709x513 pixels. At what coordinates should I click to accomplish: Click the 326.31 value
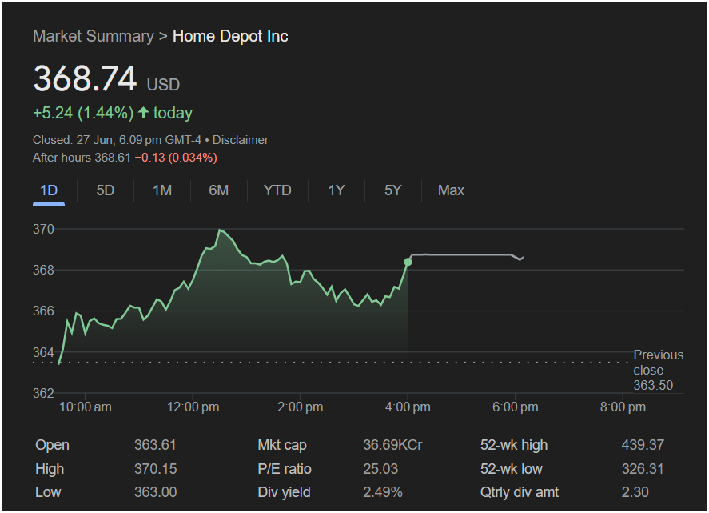tap(643, 469)
